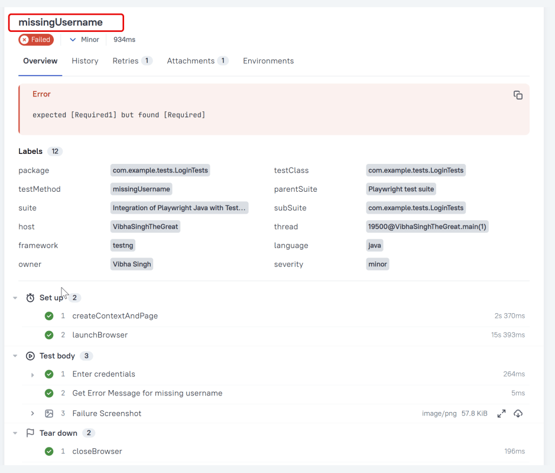Collapse the Tear down section
555x473 pixels.
click(15, 433)
